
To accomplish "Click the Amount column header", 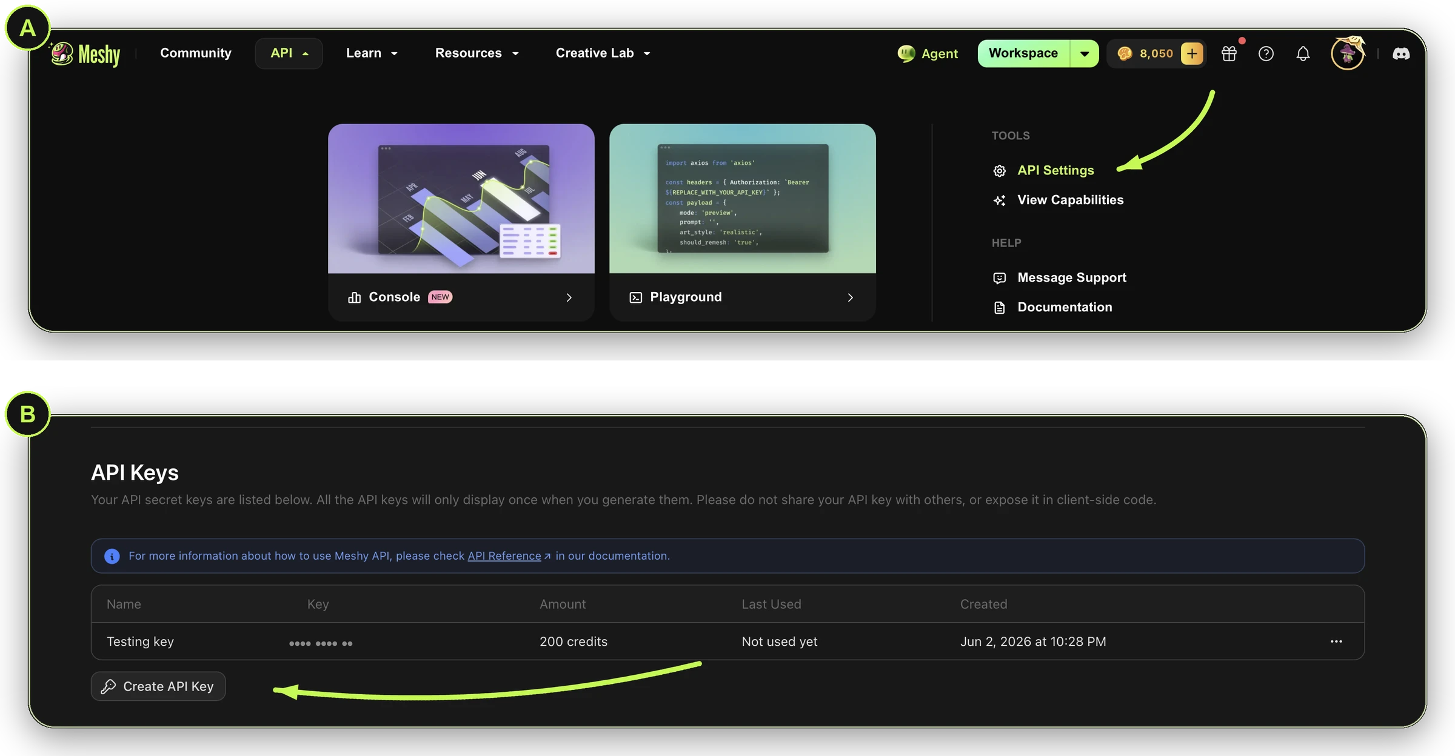I will [563, 604].
